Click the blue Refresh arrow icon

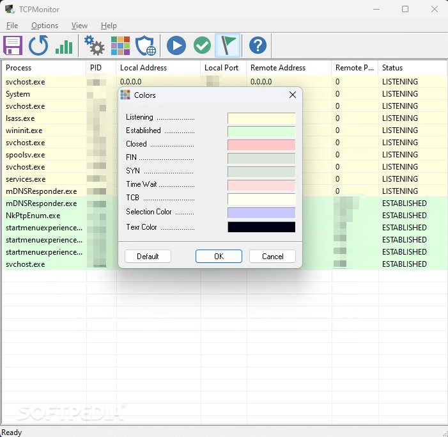38,45
